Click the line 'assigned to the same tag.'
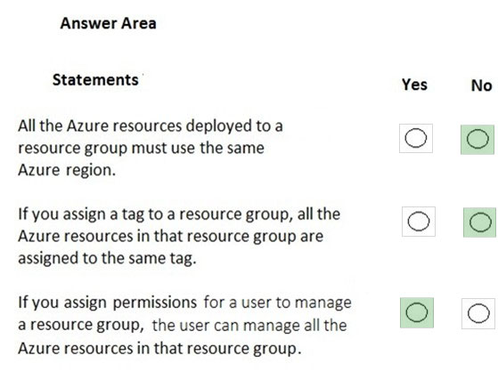498x372 pixels. 107,258
